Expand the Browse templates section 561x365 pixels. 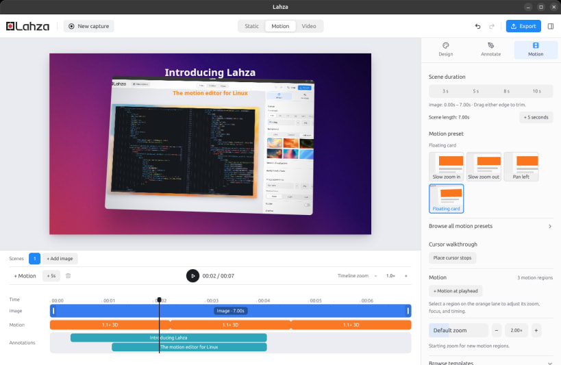[x=490, y=362]
